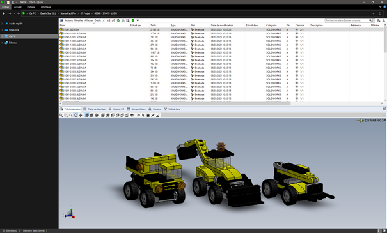Click the Zoom to fit magnifier icon

[x=61, y=115]
